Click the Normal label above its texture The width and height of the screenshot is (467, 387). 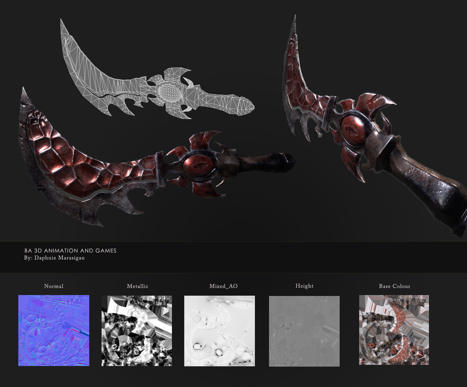pyautogui.click(x=54, y=286)
